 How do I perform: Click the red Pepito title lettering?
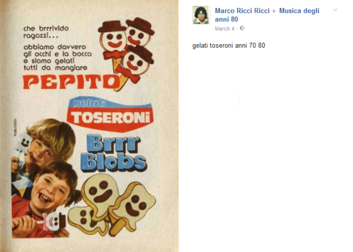click(x=71, y=82)
